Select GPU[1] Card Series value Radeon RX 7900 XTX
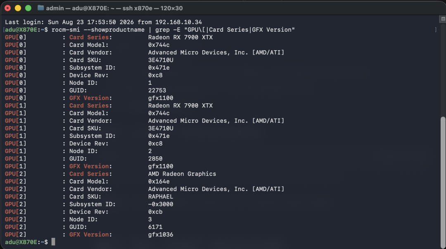Image resolution: width=446 pixels, height=249 pixels. 180,105
